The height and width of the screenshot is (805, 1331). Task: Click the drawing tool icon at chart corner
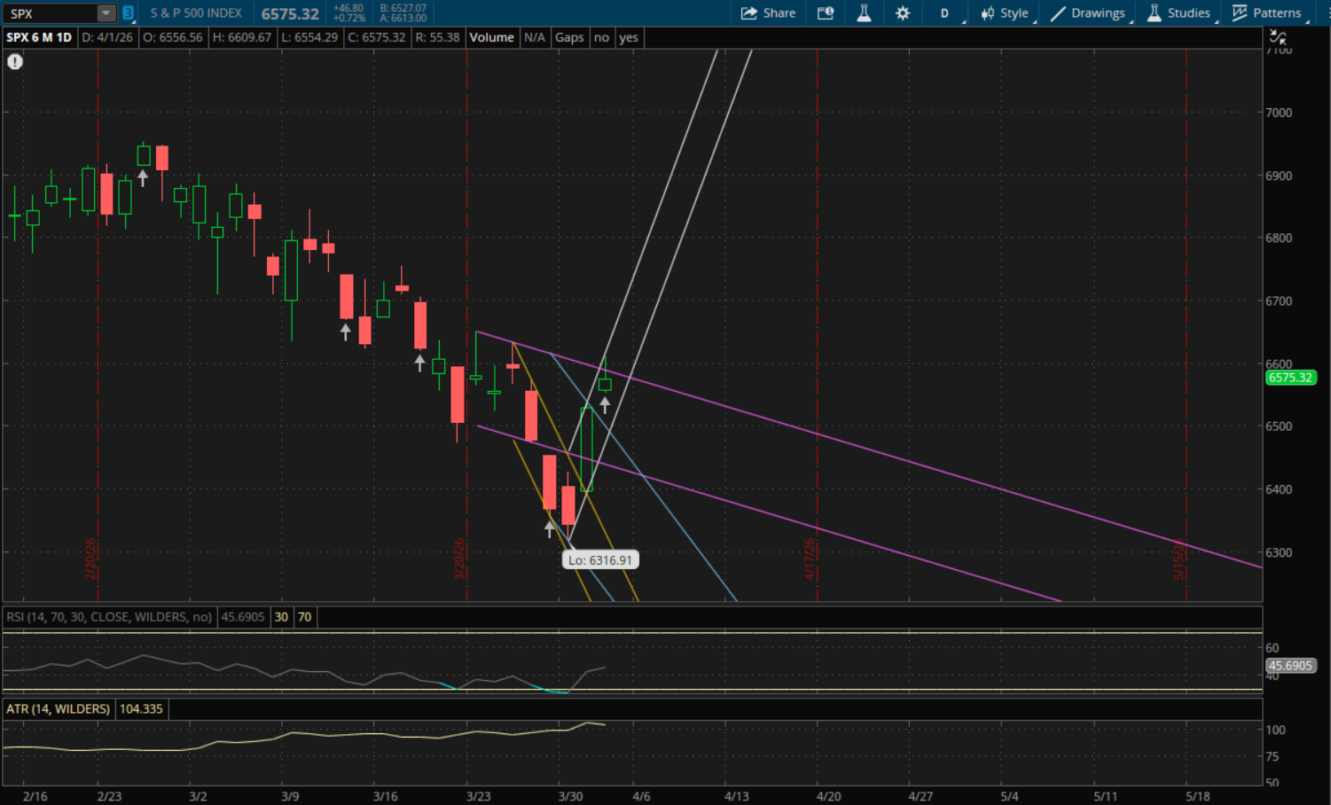(x=1278, y=37)
